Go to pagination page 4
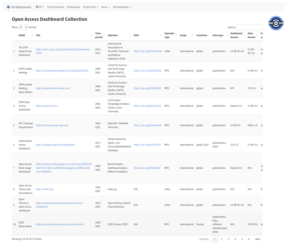The height and width of the screenshot is (245, 287). [235, 239]
